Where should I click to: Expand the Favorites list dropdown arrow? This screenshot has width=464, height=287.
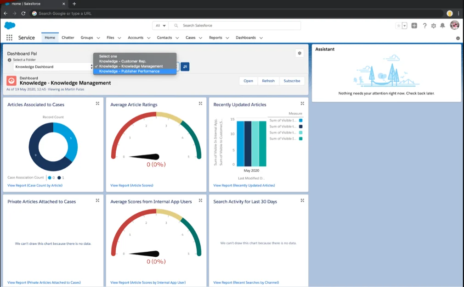pyautogui.click(x=405, y=26)
